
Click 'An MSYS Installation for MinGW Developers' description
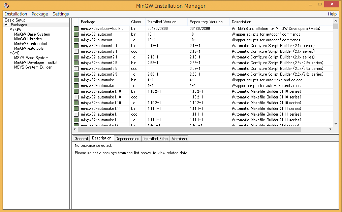[x=276, y=29]
